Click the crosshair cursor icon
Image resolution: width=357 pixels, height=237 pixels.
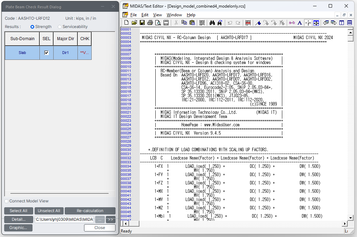(308, 22)
